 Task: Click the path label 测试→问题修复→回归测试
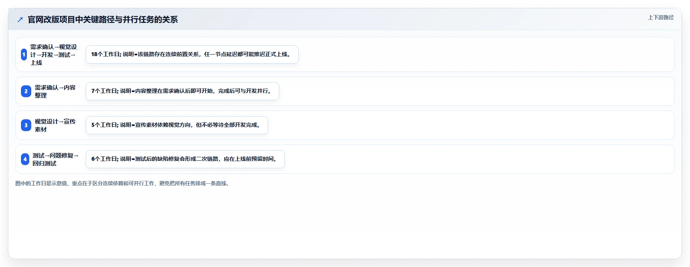pos(55,159)
